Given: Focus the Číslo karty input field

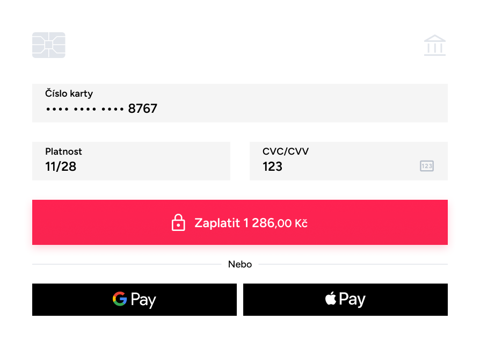Looking at the screenshot, I should (x=240, y=103).
